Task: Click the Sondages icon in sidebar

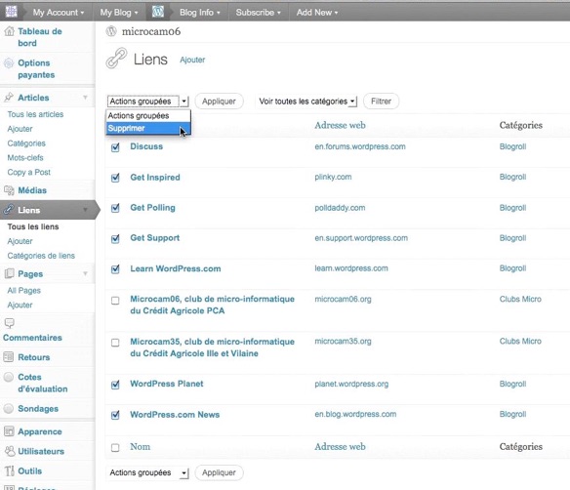Action: coord(9,409)
